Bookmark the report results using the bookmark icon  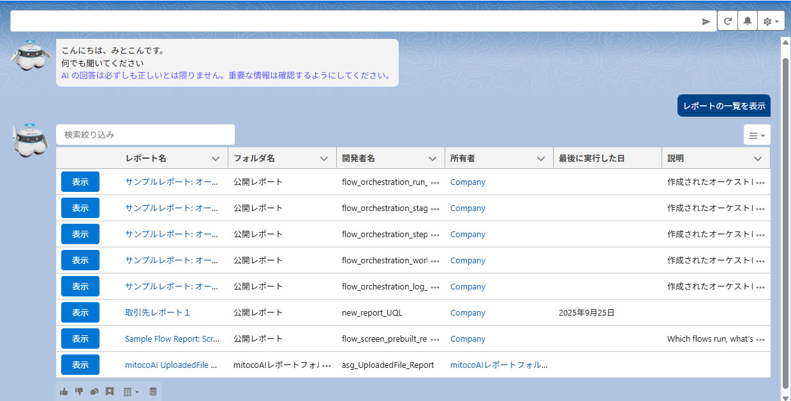(109, 391)
